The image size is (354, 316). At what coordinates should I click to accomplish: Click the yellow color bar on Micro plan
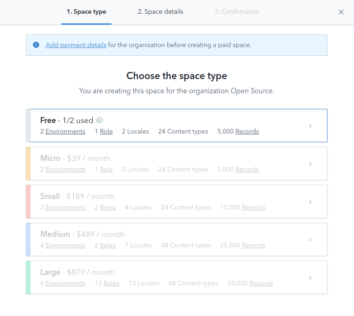click(x=28, y=164)
